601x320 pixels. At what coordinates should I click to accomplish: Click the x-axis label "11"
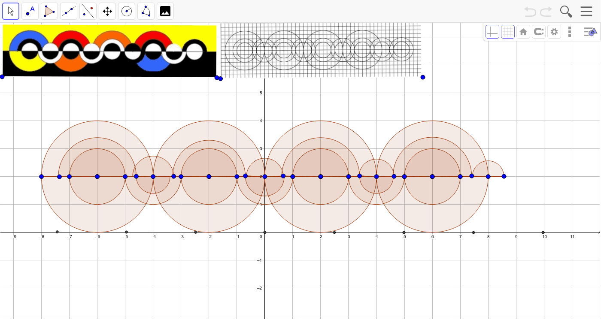[x=572, y=237]
